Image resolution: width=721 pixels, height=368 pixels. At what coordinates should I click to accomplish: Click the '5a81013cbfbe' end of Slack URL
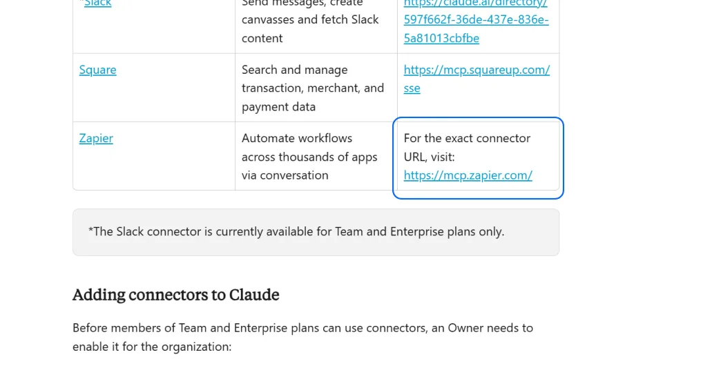[x=441, y=38]
